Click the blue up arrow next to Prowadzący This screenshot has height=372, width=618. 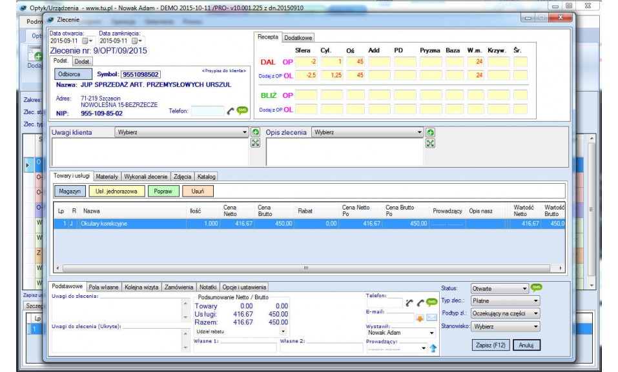tap(433, 348)
